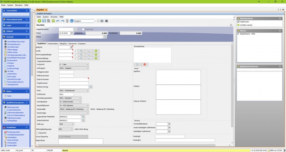The height and width of the screenshot is (152, 286).
Task: Search Angebotsnummer with magnifier icon
Action: 75,29
